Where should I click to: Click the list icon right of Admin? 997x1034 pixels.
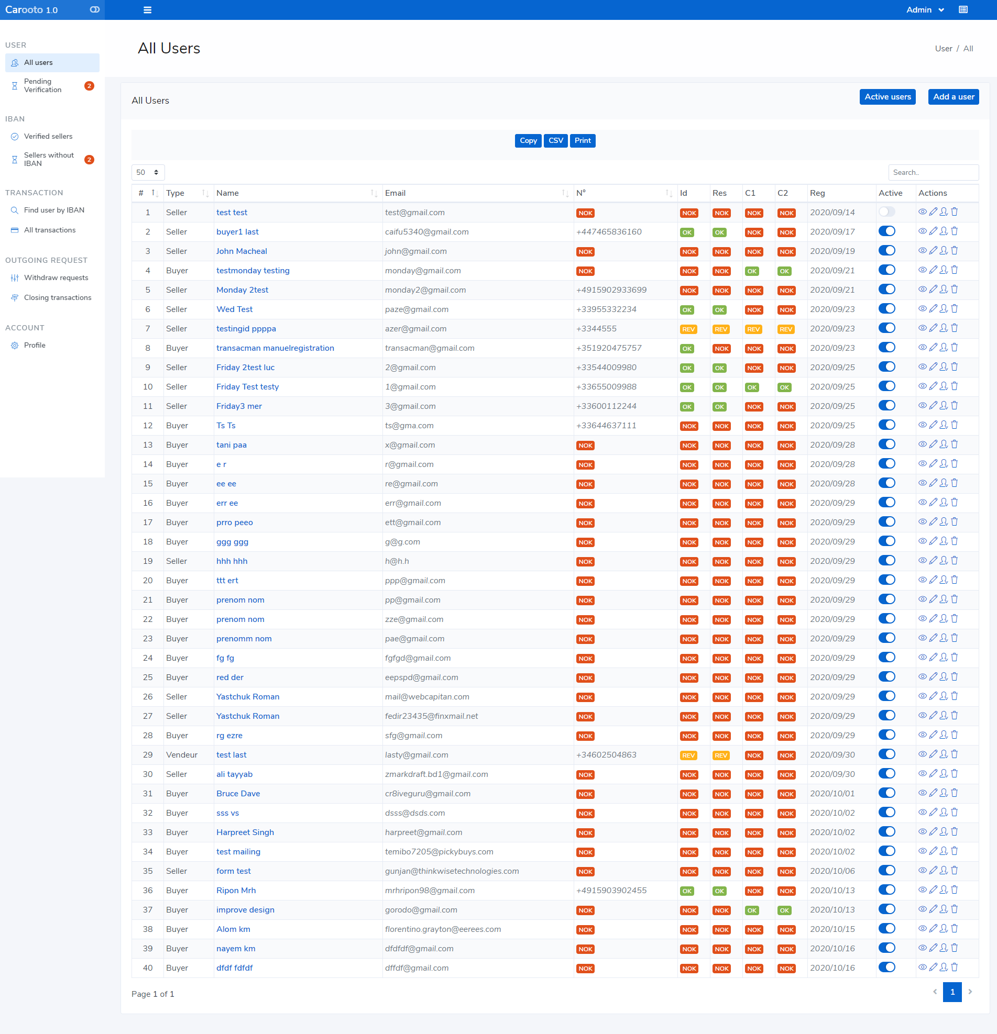963,10
